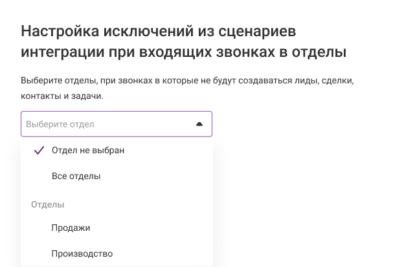Select the Продажи department

[x=117, y=228]
